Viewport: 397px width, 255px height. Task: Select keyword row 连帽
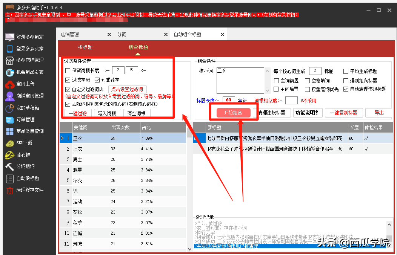123,233
